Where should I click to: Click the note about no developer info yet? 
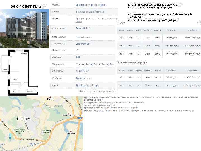coord(154,6)
